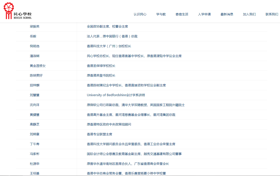
Task: Select the name 冯家彬
Action: click(34, 154)
